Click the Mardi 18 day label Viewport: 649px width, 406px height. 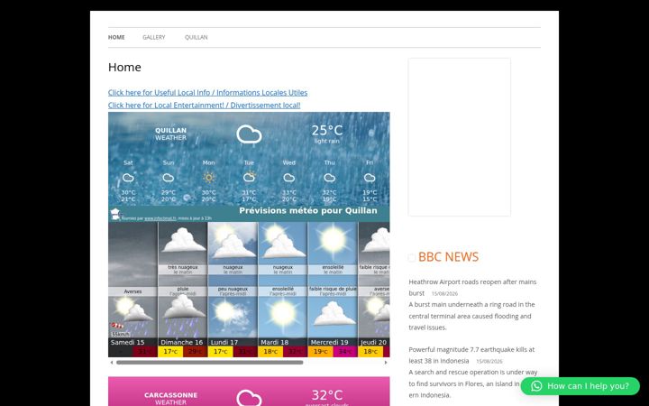click(274, 343)
